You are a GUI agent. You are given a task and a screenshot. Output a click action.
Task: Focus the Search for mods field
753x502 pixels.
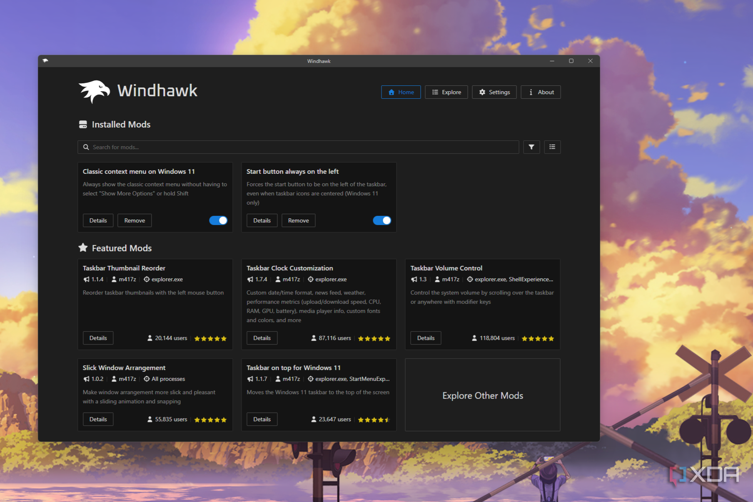click(298, 147)
